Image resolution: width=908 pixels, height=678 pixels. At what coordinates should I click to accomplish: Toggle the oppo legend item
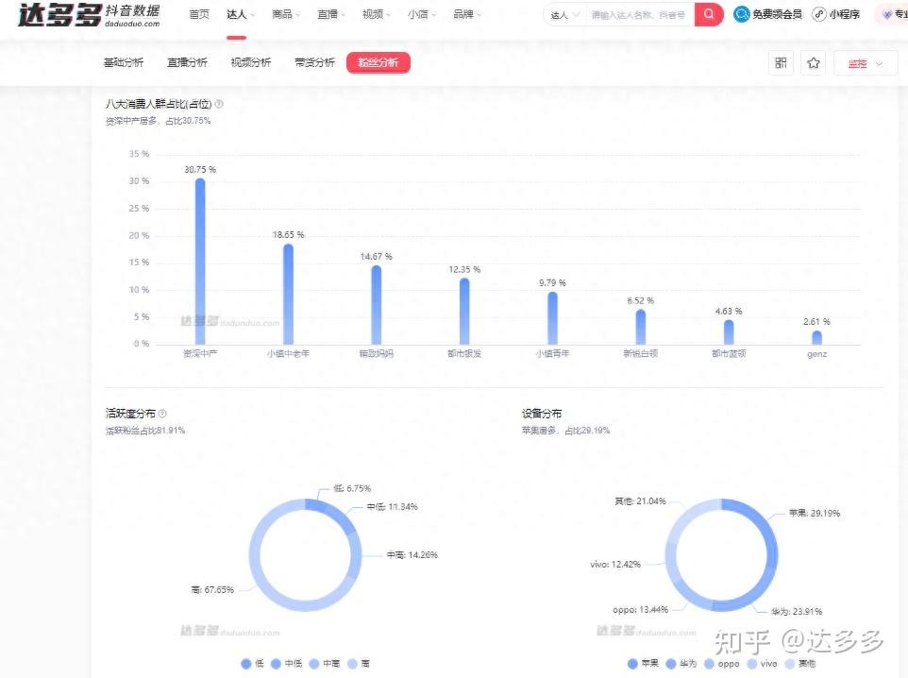click(722, 664)
